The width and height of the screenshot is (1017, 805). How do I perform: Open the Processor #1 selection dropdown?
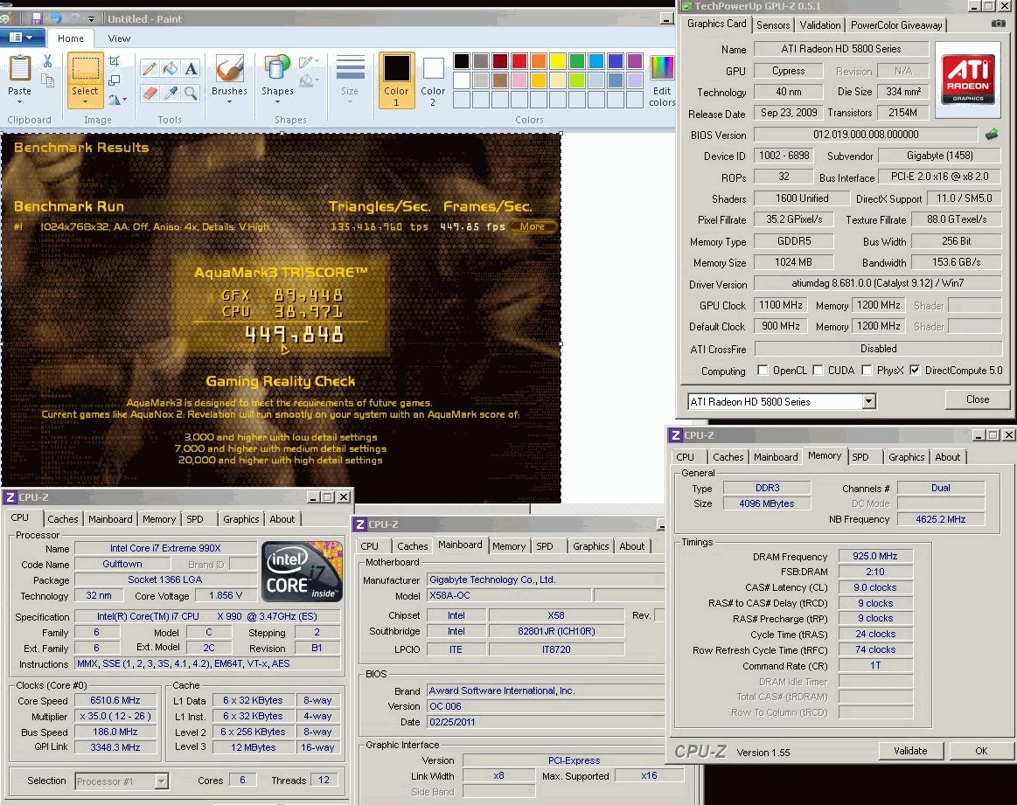[162, 781]
